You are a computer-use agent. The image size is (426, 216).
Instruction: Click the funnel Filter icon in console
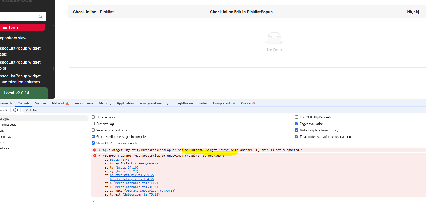[26, 110]
